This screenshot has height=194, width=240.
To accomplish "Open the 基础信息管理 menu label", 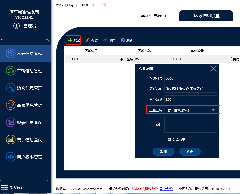I will pyautogui.click(x=29, y=54).
